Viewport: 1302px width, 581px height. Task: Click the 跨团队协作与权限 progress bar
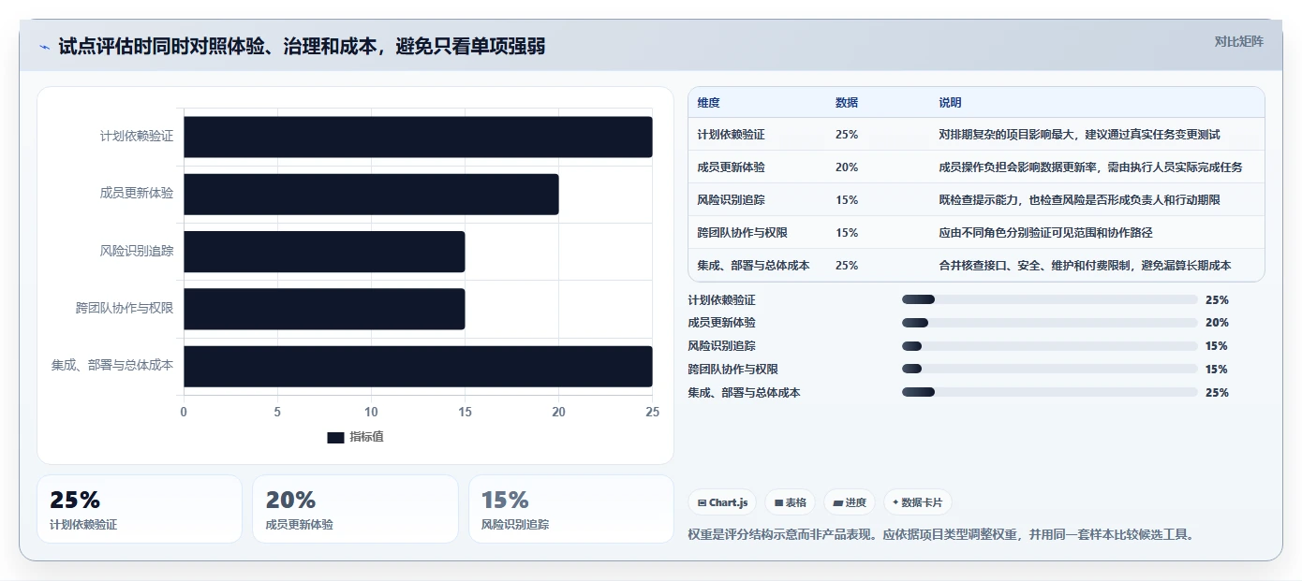click(1049, 370)
